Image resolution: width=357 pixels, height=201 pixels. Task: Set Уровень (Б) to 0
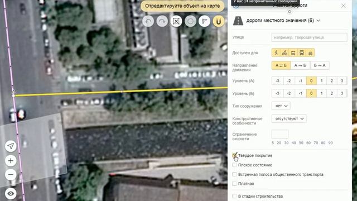coord(311,93)
